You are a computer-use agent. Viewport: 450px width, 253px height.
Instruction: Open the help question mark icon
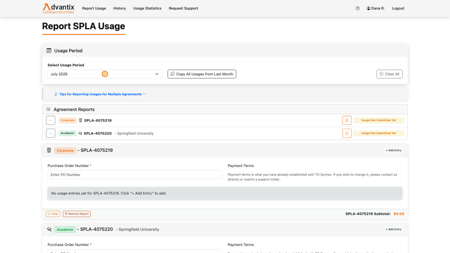click(358, 8)
